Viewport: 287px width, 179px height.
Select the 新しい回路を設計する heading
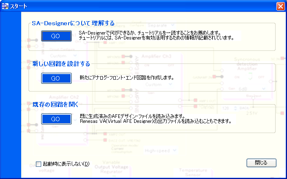coord(61,64)
